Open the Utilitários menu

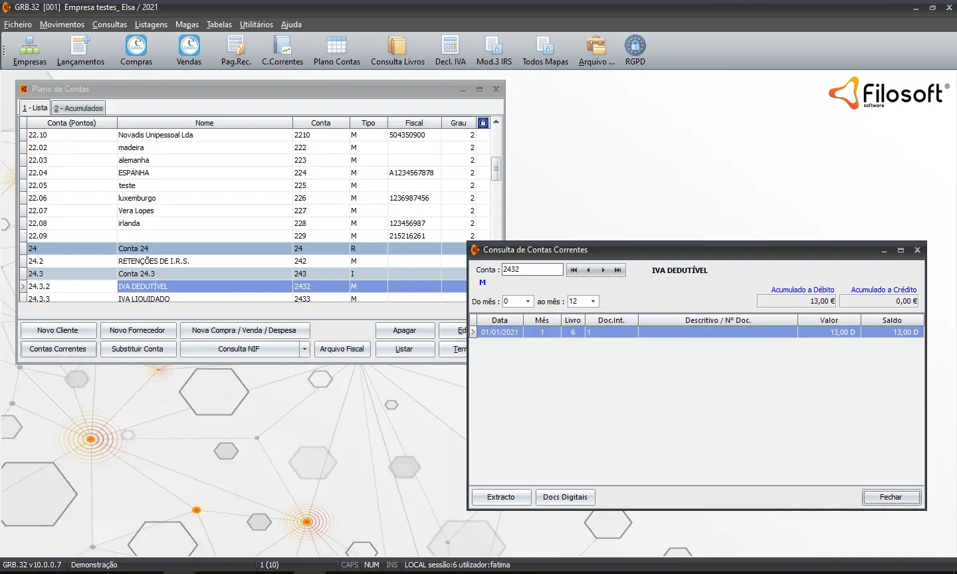tap(256, 24)
